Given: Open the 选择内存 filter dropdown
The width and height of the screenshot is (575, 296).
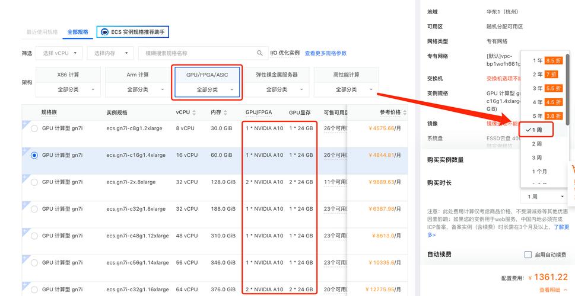Looking at the screenshot, I should click(110, 53).
